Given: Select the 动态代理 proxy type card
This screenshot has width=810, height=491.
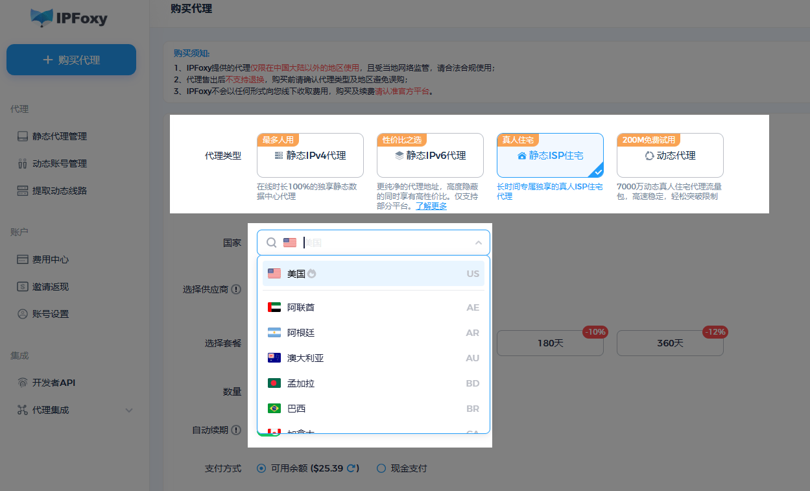Looking at the screenshot, I should [x=670, y=155].
